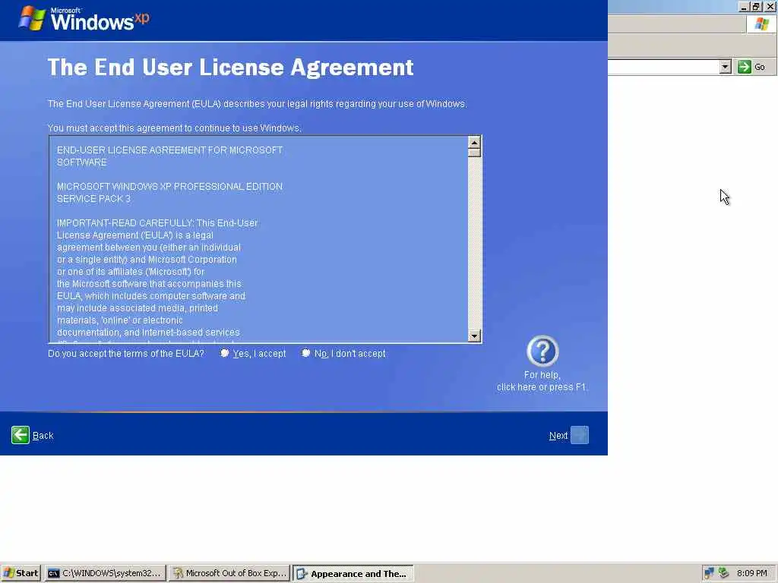Switch to C:\WINDOWS\system32 taskbar window

click(x=105, y=573)
